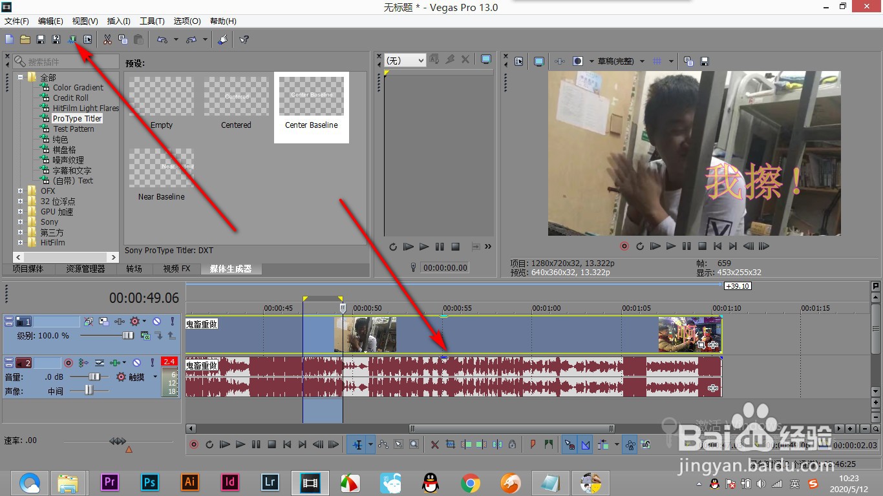Click the Trim tool icon in timeline toolbar
This screenshot has height=496, width=883.
(x=450, y=444)
